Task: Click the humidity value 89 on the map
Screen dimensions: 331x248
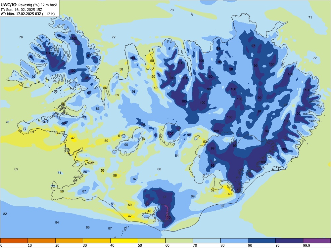Action: [193, 196]
